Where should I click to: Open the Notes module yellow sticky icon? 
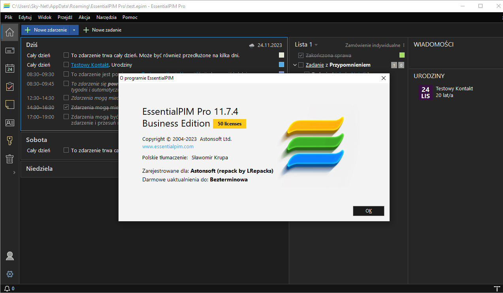pos(10,105)
